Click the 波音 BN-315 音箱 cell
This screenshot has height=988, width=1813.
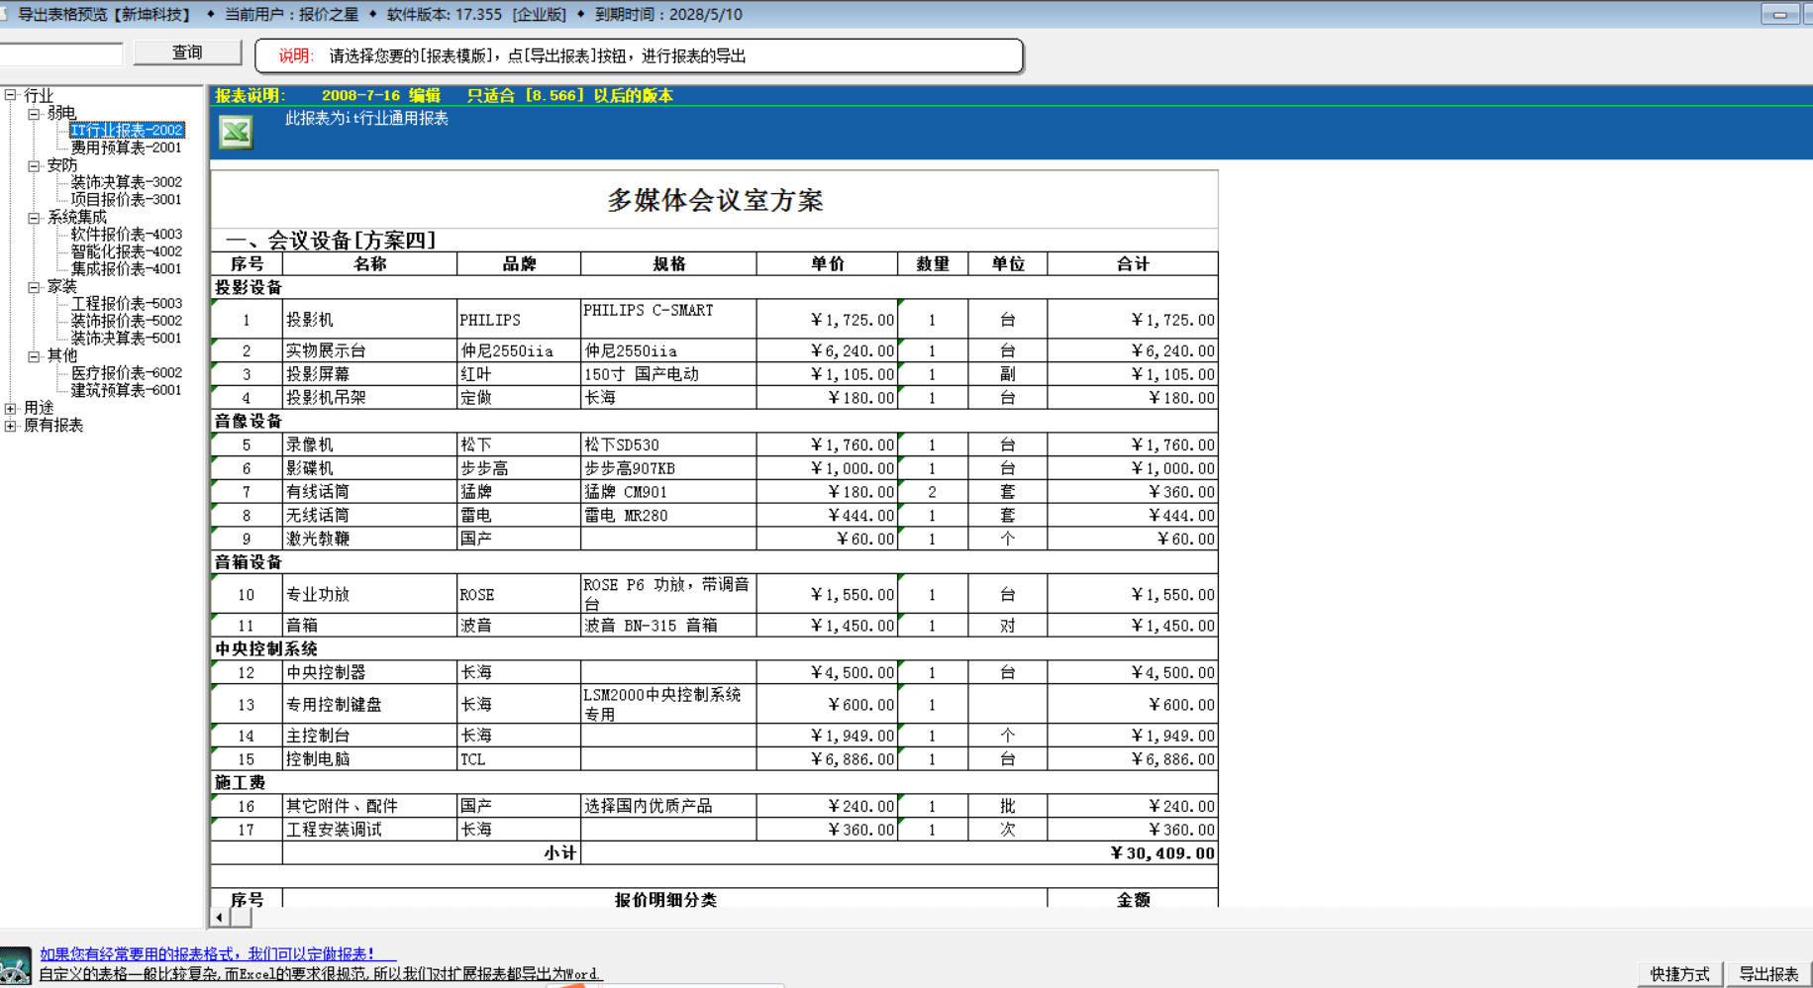click(669, 625)
